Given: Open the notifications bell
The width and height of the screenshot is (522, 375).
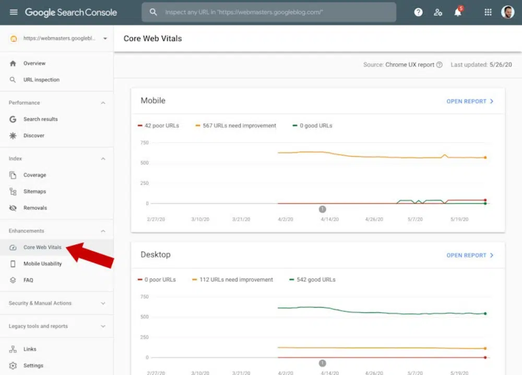Looking at the screenshot, I should (x=458, y=12).
